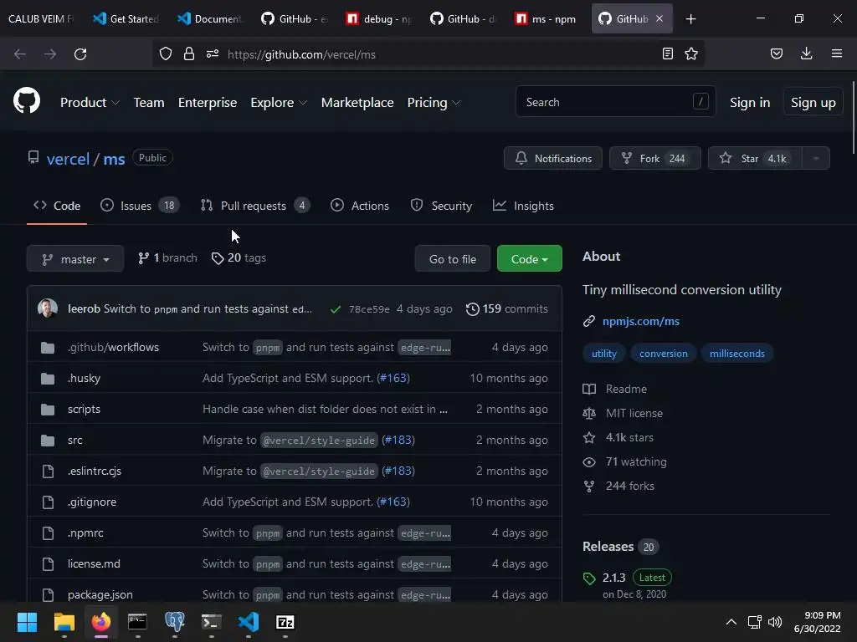Open the MIT license link

[634, 413]
